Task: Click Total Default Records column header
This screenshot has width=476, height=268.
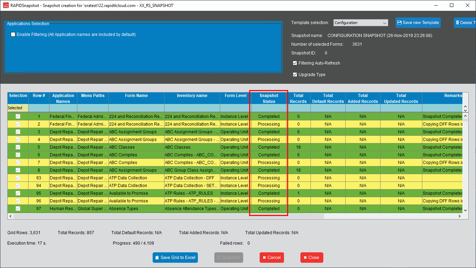Action: pos(328,98)
